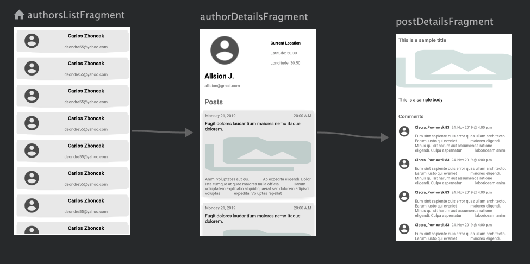This screenshot has height=264, width=530.
Task: Select the action arrow from authorsListFragment to authorDetailsFragment
Action: [162, 132]
